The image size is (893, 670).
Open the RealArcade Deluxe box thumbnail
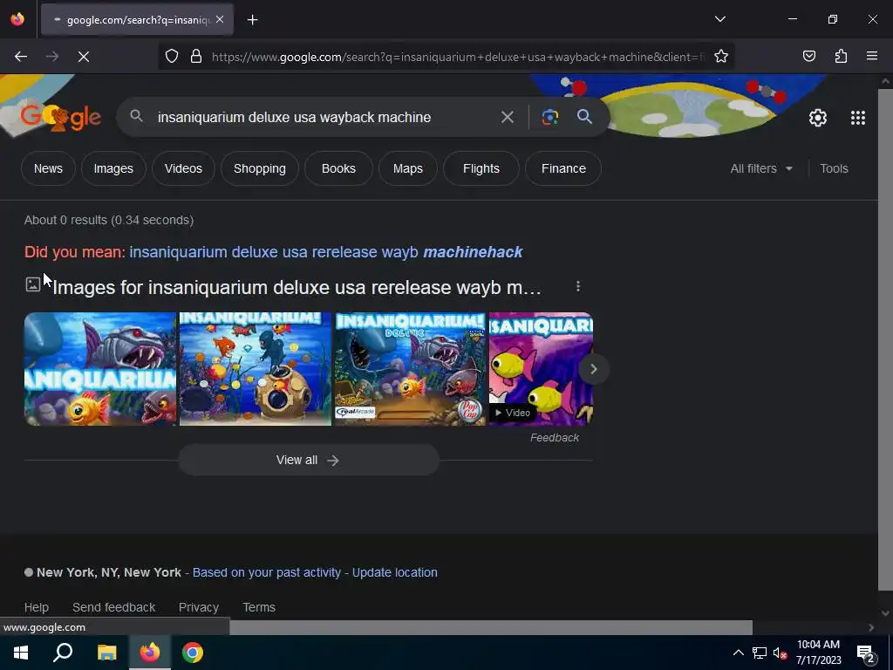coord(410,369)
